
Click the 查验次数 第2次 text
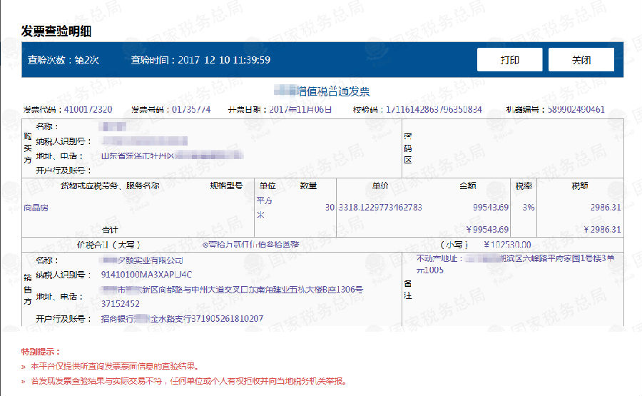[63, 60]
